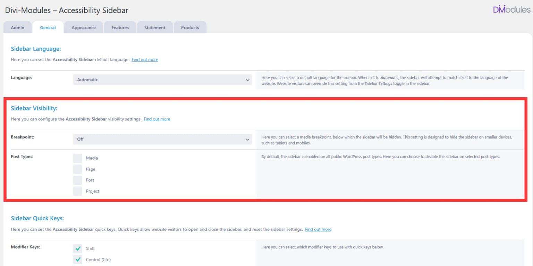
Task: Go to the Products tab
Action: (190, 27)
